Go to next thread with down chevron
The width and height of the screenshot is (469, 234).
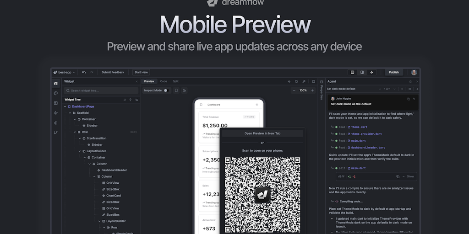tap(394, 89)
